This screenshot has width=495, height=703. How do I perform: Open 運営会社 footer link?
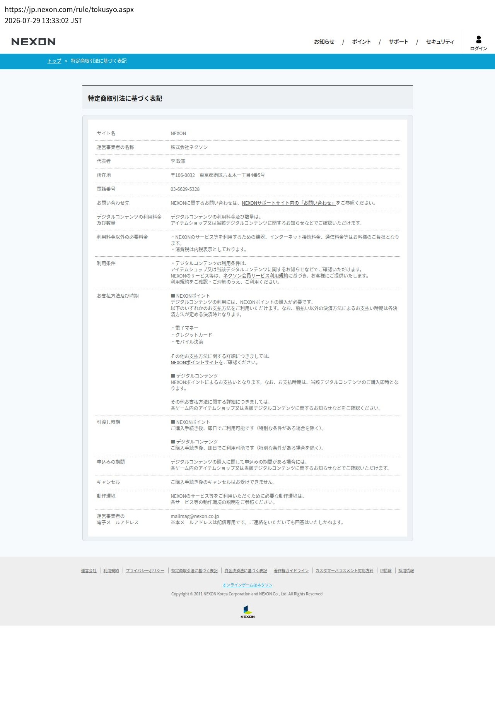[x=89, y=571]
